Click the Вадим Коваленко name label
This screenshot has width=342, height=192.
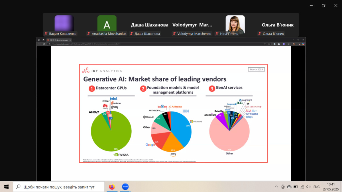pyautogui.click(x=63, y=34)
